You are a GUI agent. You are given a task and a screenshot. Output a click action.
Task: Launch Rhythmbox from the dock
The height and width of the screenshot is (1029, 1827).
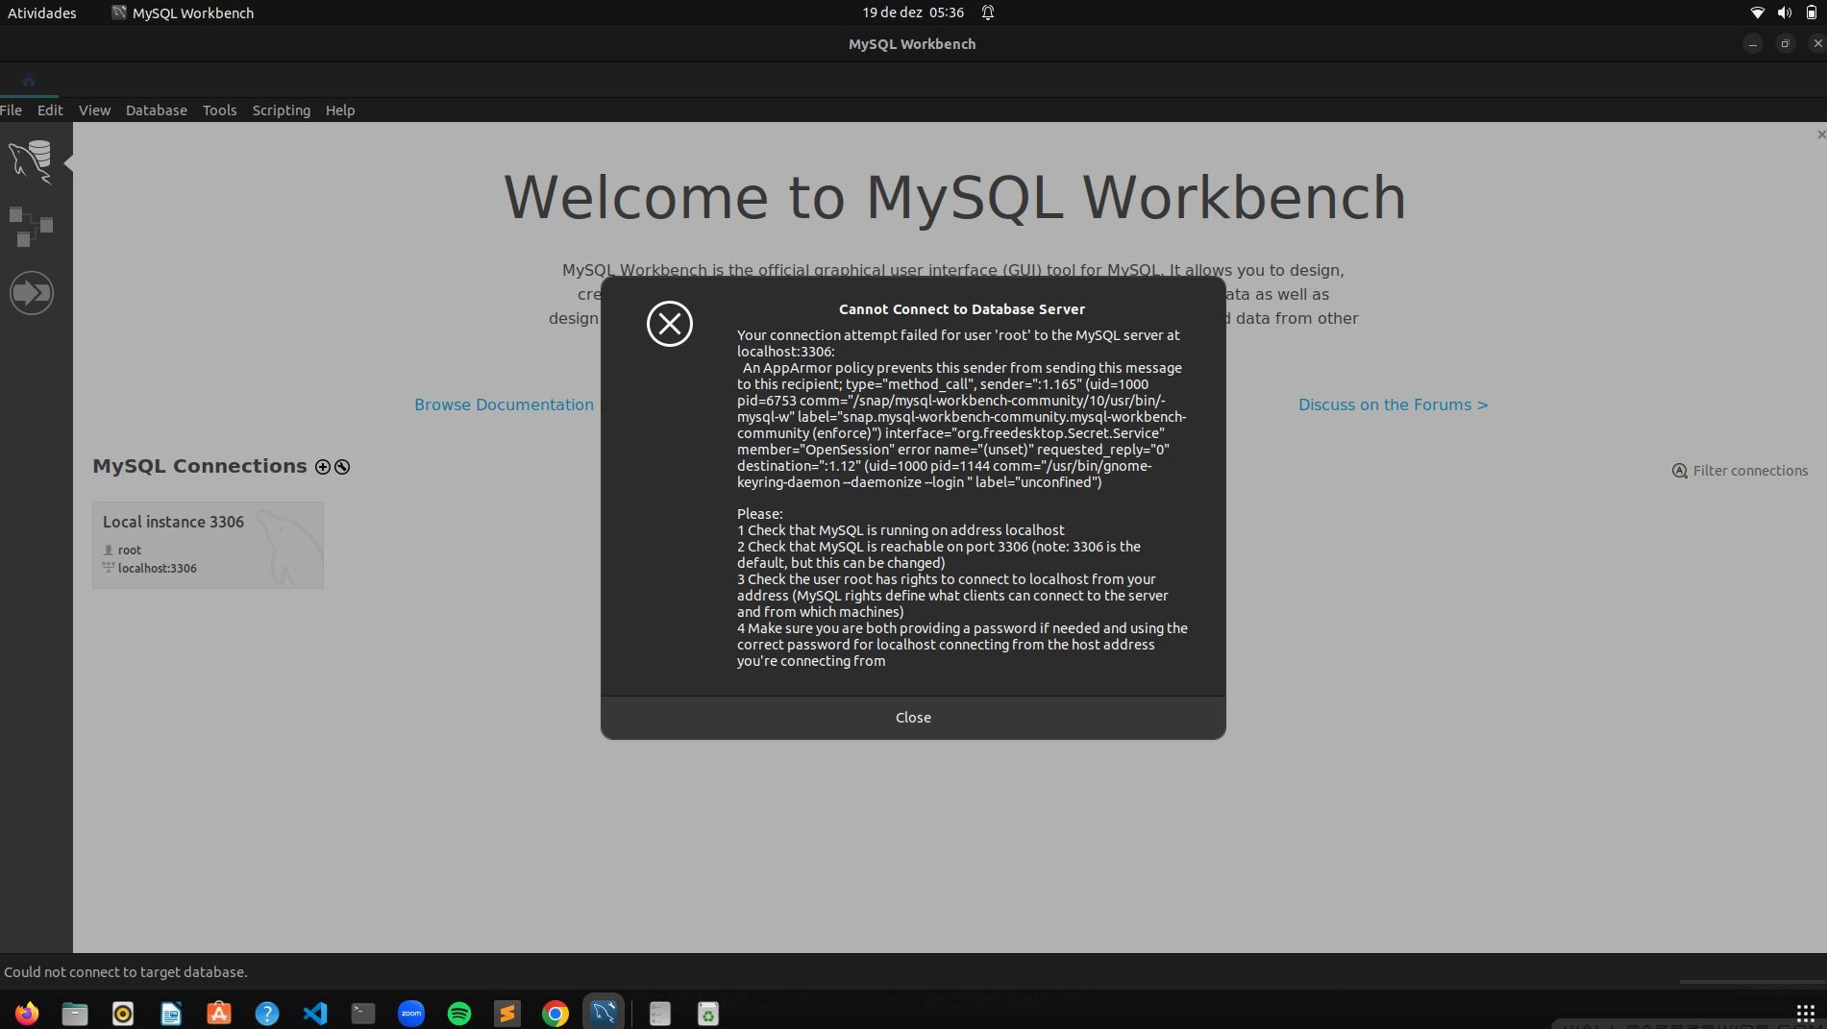click(123, 1014)
